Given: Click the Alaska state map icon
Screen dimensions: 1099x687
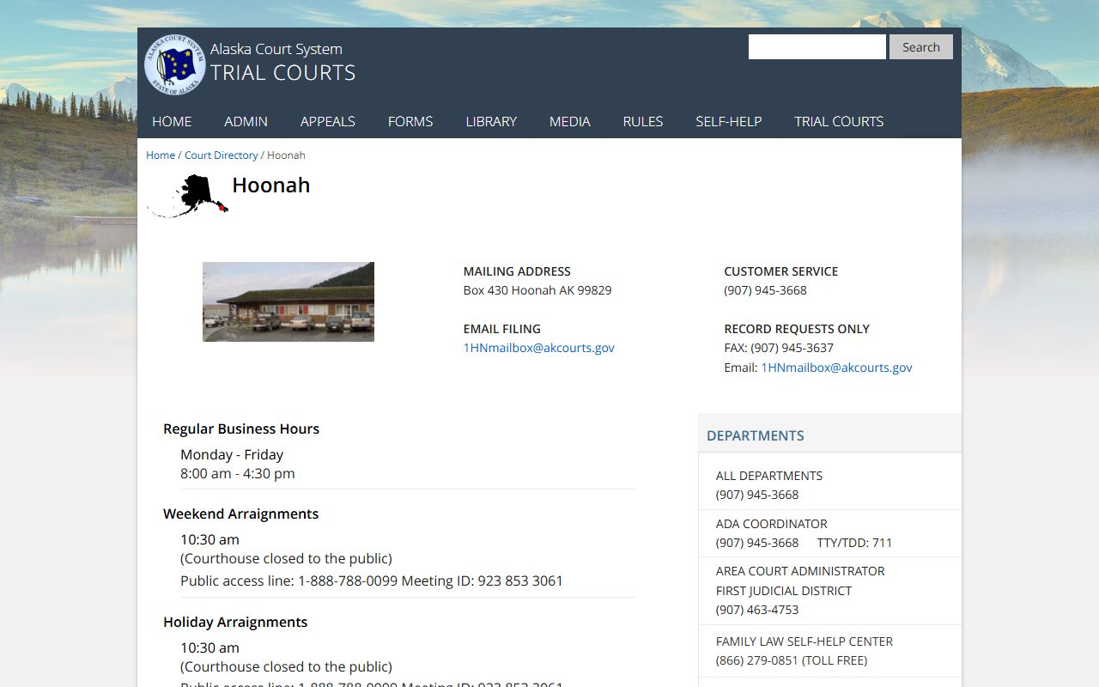Looking at the screenshot, I should pyautogui.click(x=188, y=196).
